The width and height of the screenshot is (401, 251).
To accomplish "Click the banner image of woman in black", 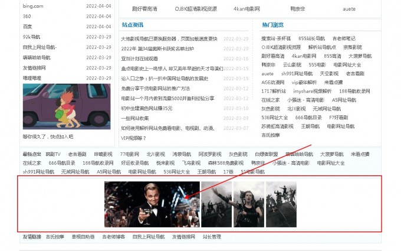I will 249,204.
